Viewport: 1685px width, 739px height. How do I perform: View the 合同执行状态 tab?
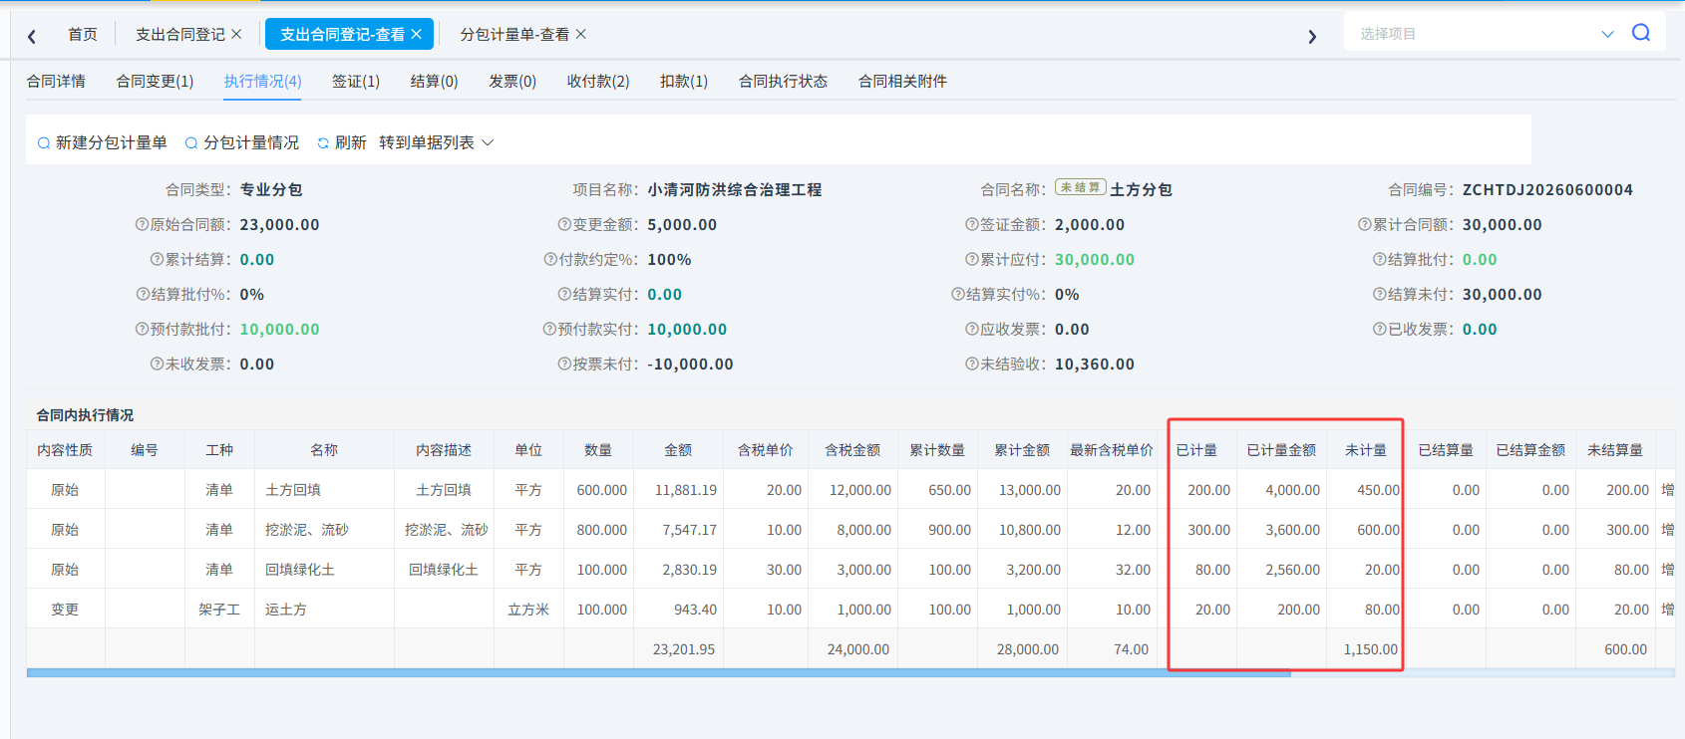[783, 82]
